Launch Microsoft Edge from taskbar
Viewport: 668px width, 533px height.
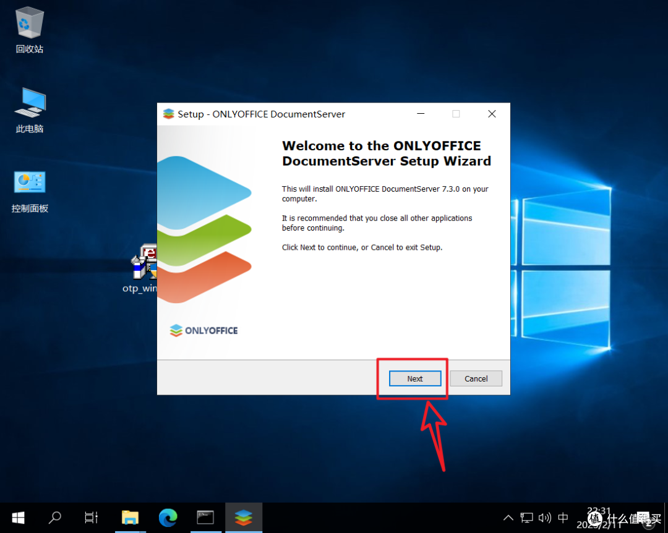click(x=168, y=518)
